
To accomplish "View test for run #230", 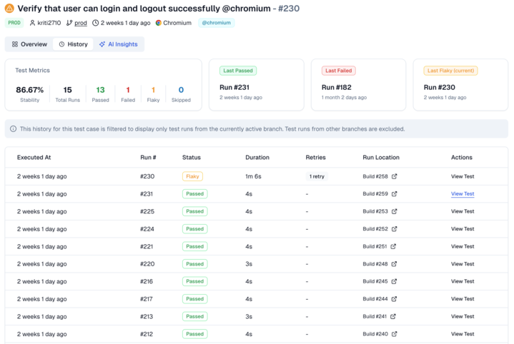I will click(462, 176).
